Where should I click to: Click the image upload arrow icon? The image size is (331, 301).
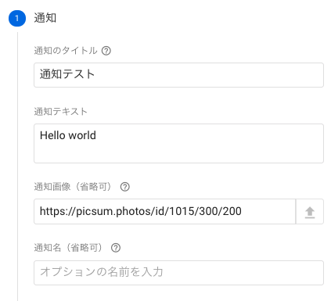tap(310, 212)
